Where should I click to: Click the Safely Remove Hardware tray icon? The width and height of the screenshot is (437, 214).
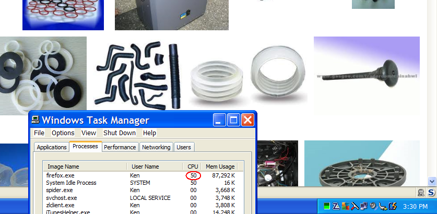click(x=383, y=207)
